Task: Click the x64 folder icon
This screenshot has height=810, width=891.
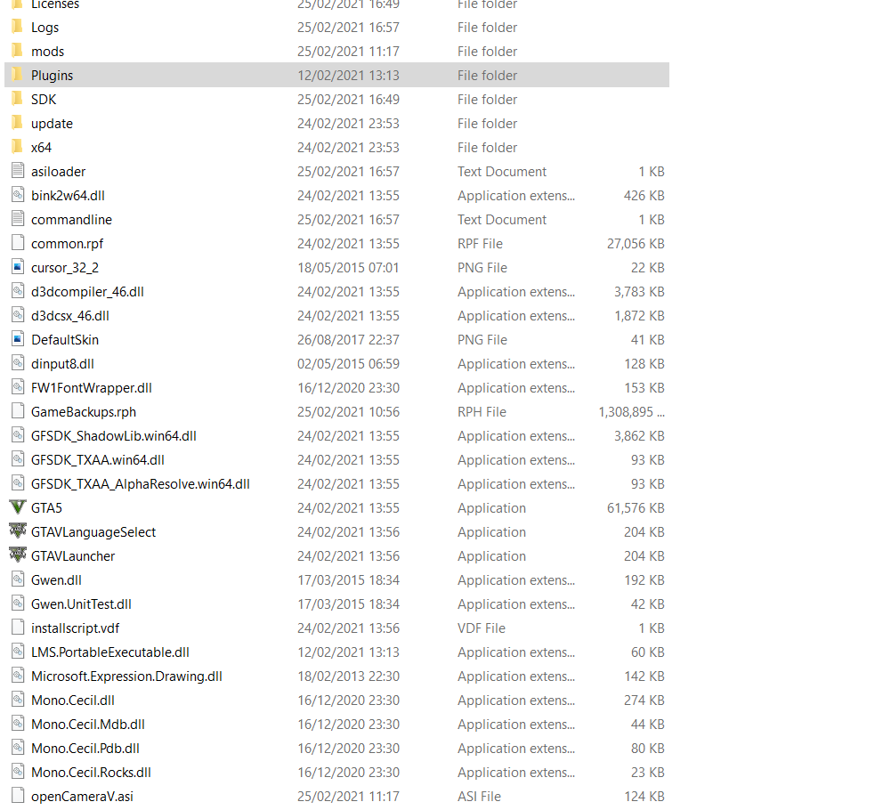Action: click(18, 147)
